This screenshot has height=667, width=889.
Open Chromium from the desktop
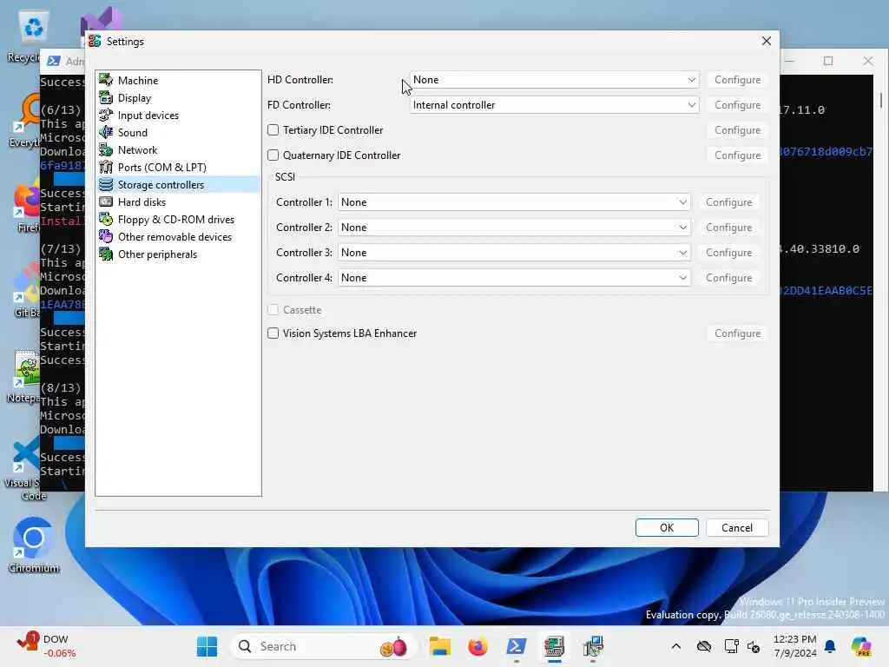34,545
